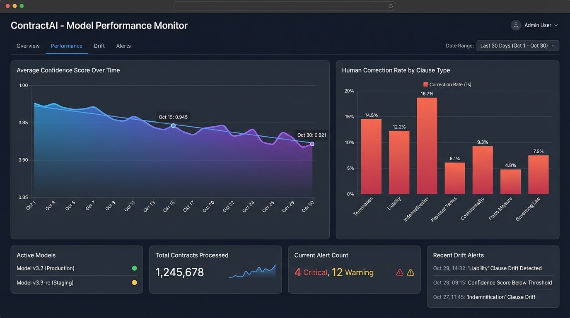The width and height of the screenshot is (570, 318).
Task: Switch to the Overview tab
Action: pos(28,46)
